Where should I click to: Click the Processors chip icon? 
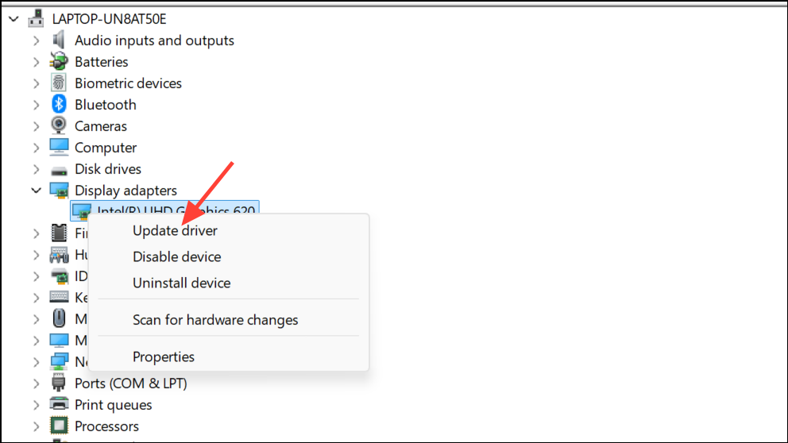(59, 426)
